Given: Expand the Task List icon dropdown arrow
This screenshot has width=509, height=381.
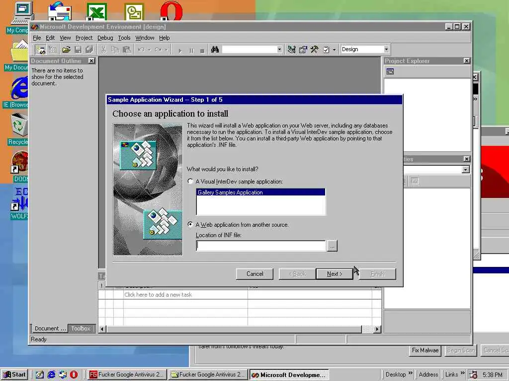Looking at the screenshot, I should (334, 50).
